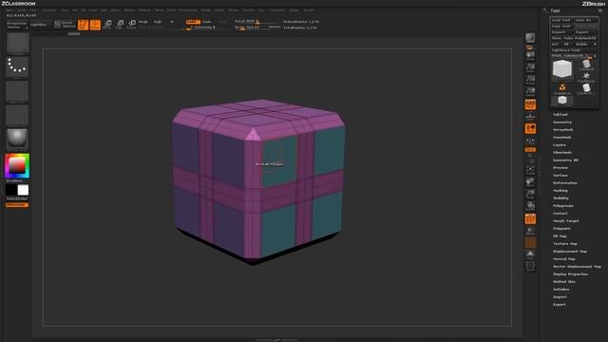This screenshot has height=342, width=608.
Task: Select the white color swatch
Action: coord(23,190)
